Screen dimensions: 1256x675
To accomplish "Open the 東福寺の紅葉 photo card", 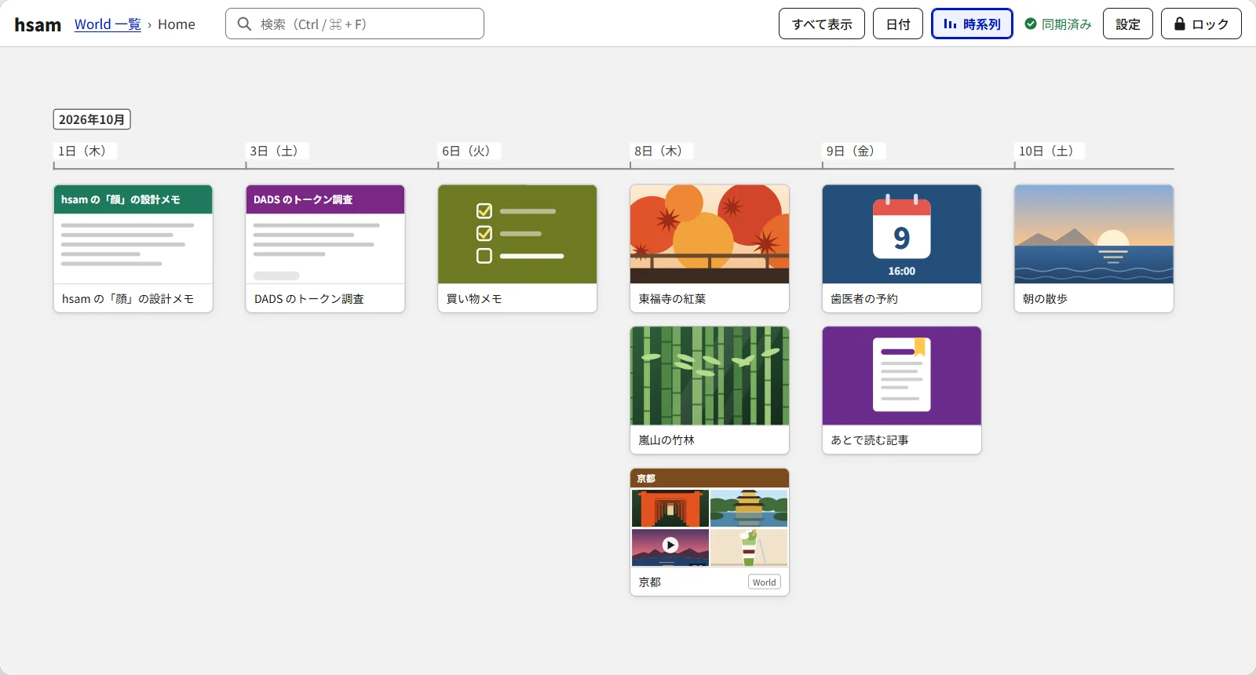I will (x=710, y=249).
